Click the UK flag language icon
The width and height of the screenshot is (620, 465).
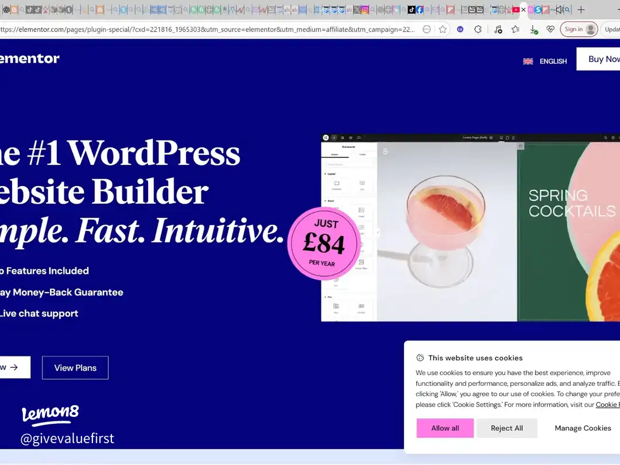click(528, 61)
